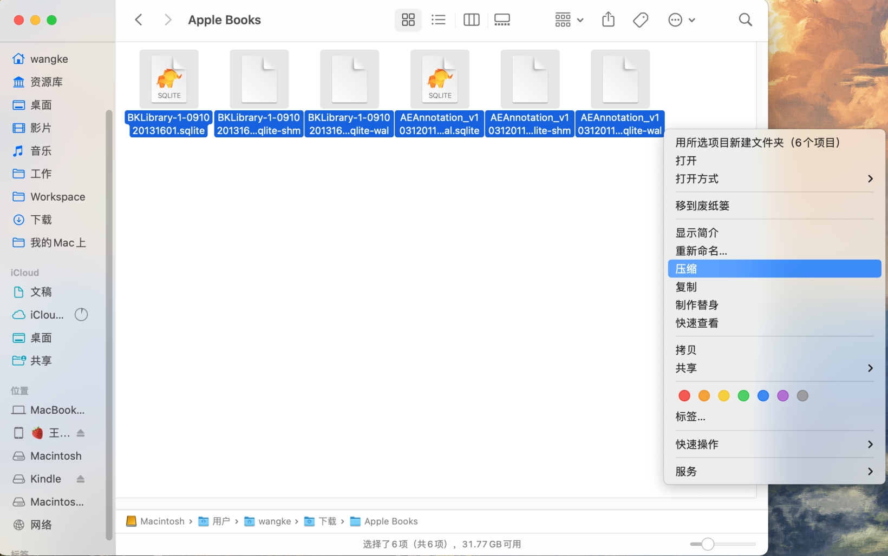Eject the Kindle volume
Viewport: 888px width, 556px height.
tap(81, 479)
